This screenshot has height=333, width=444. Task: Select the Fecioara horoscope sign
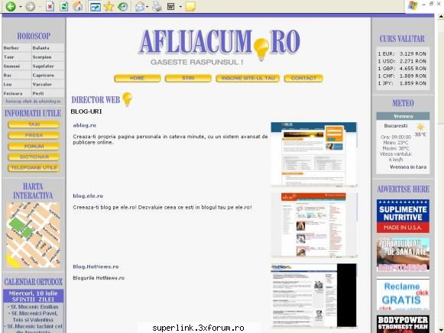pyautogui.click(x=13, y=93)
